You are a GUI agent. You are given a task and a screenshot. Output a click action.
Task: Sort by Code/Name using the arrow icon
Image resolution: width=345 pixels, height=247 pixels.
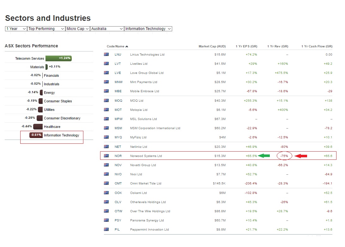pyautogui.click(x=127, y=46)
